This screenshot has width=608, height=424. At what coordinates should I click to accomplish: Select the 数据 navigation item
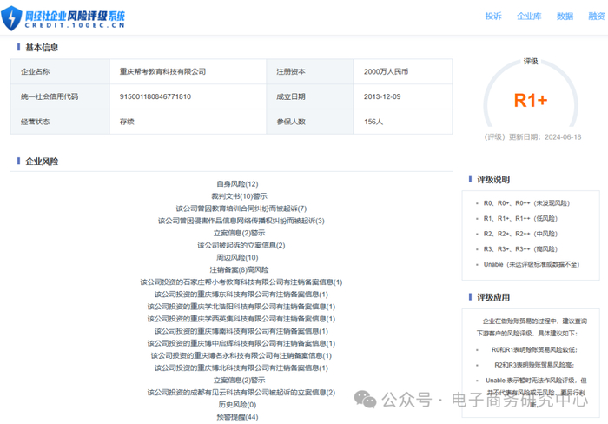click(565, 17)
